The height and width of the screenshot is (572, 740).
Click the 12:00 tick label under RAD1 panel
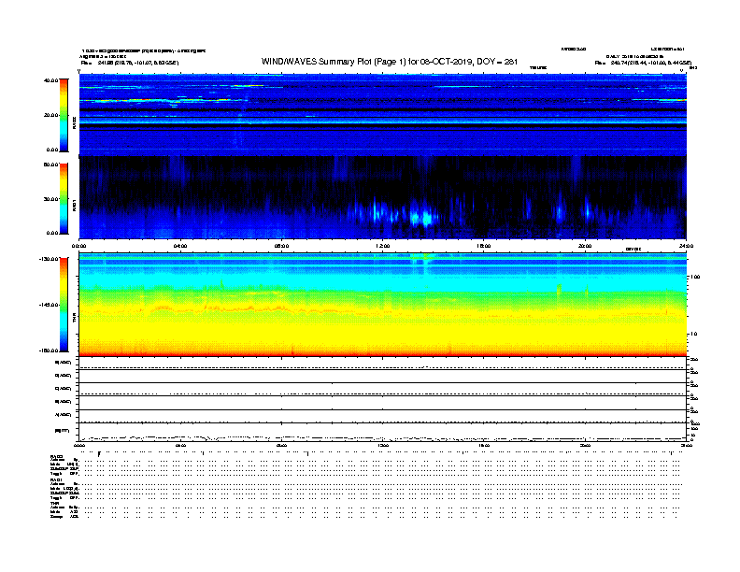[x=382, y=246]
